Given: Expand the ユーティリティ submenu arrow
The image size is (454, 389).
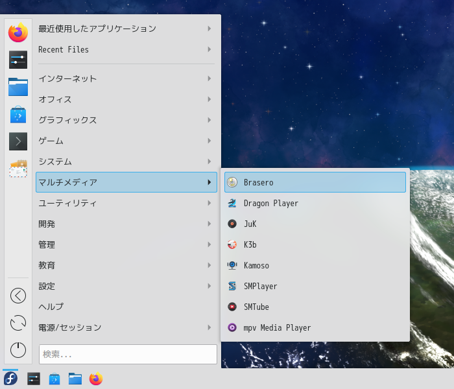Looking at the screenshot, I should click(209, 203).
